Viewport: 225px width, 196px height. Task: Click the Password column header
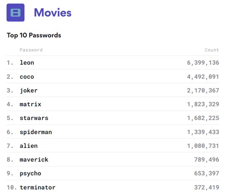tap(31, 50)
